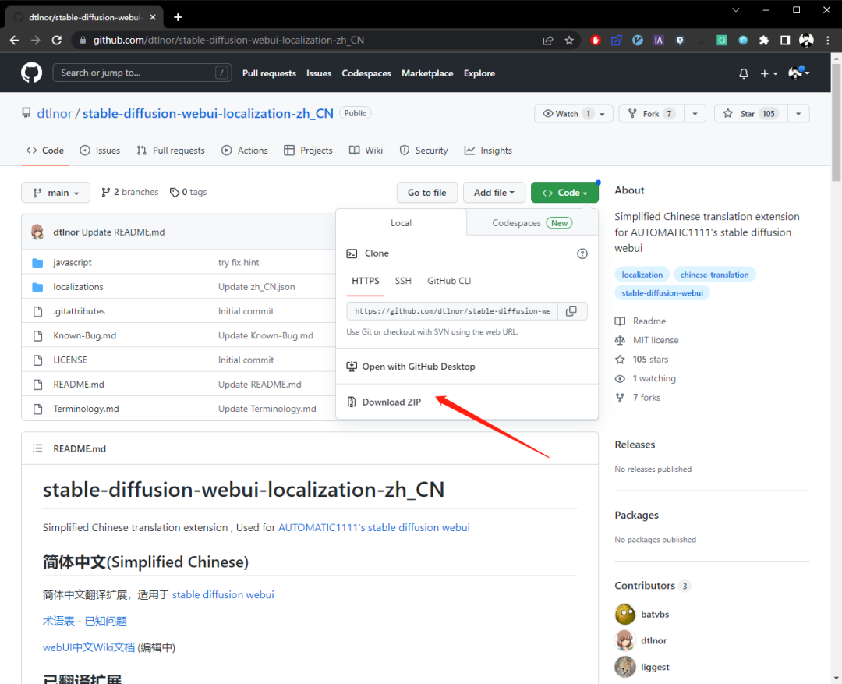
Task: Click the Chrome profile avatar icon
Action: pos(806,41)
